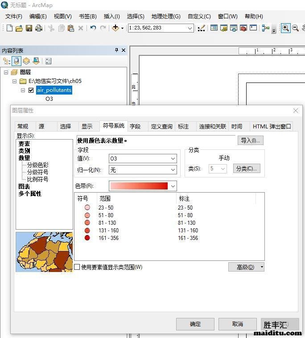Print the map
The image size is (305, 338).
39,28
